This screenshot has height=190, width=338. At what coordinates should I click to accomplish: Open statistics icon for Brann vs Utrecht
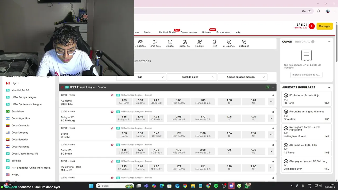273,128
